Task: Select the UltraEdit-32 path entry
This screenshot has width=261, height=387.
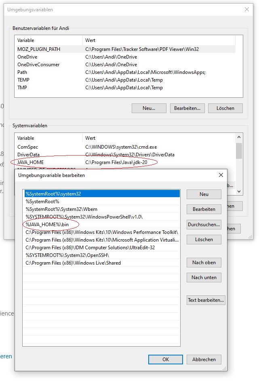Action: click(90, 248)
